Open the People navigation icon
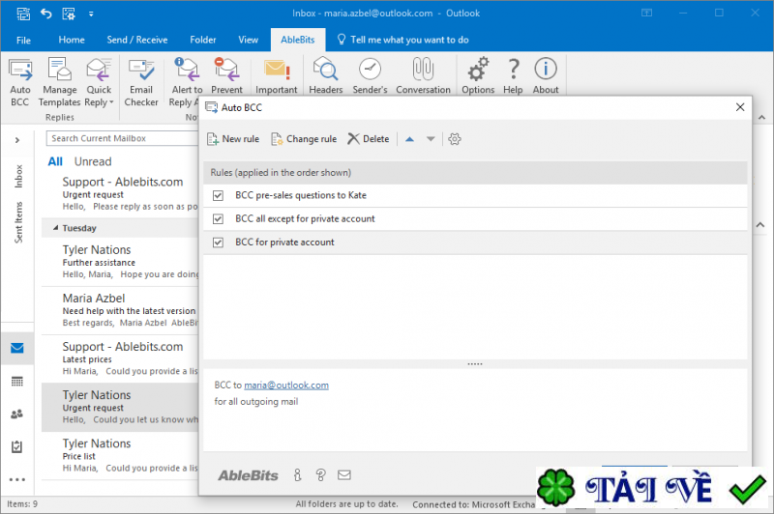The image size is (774, 514). click(17, 414)
